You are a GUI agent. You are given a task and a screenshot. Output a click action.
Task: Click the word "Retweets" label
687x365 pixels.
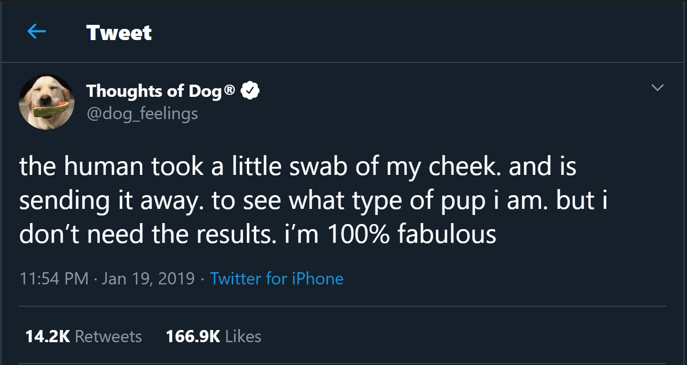tap(108, 337)
